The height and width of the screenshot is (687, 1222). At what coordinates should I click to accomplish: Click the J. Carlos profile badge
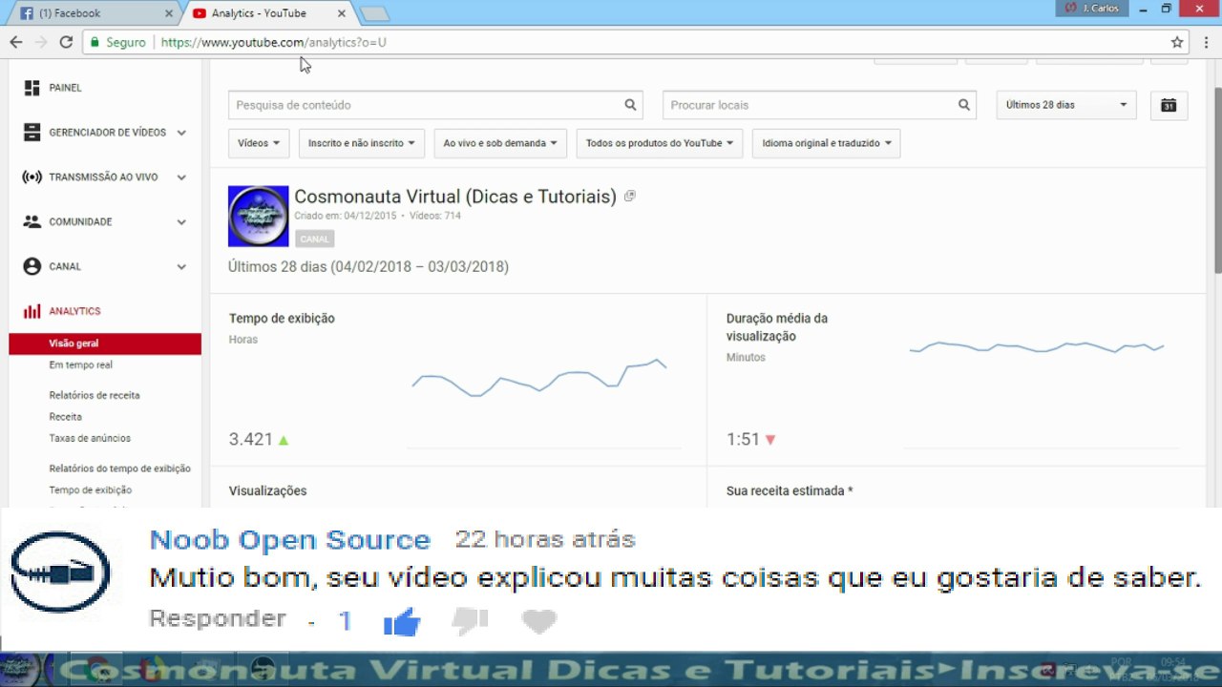[x=1092, y=9]
